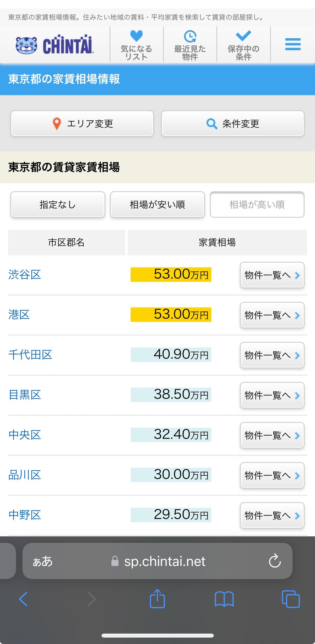315x644 pixels.
Task: Tap エリア変更 button
Action: [x=82, y=124]
